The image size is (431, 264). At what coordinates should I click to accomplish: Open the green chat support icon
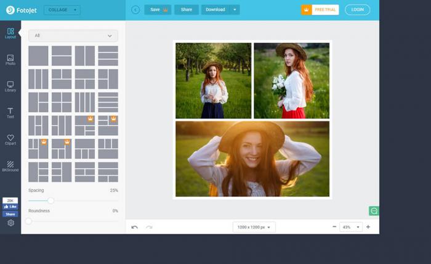point(374,211)
